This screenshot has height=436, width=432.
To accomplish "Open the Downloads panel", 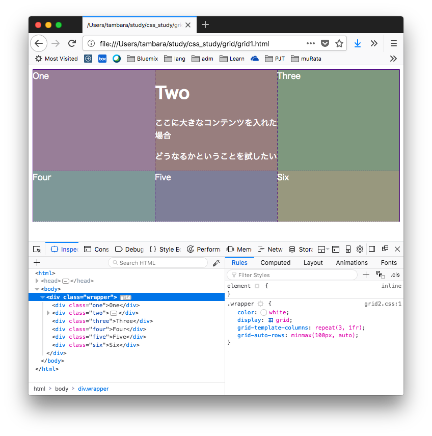I will [358, 43].
